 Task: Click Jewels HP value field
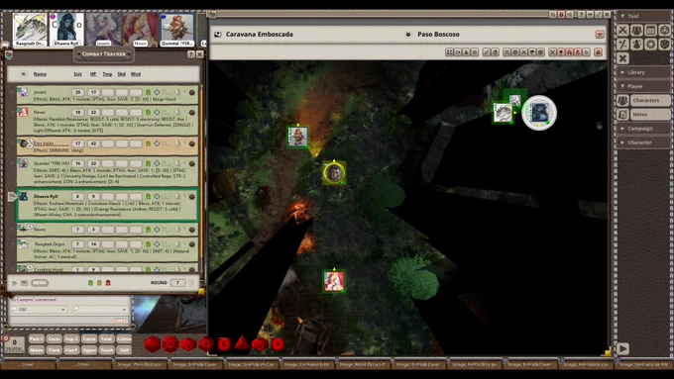pos(93,92)
